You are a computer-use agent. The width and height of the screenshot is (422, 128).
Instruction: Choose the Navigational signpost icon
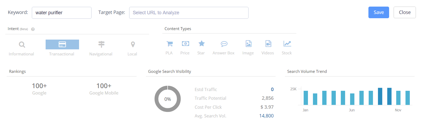pos(101,44)
